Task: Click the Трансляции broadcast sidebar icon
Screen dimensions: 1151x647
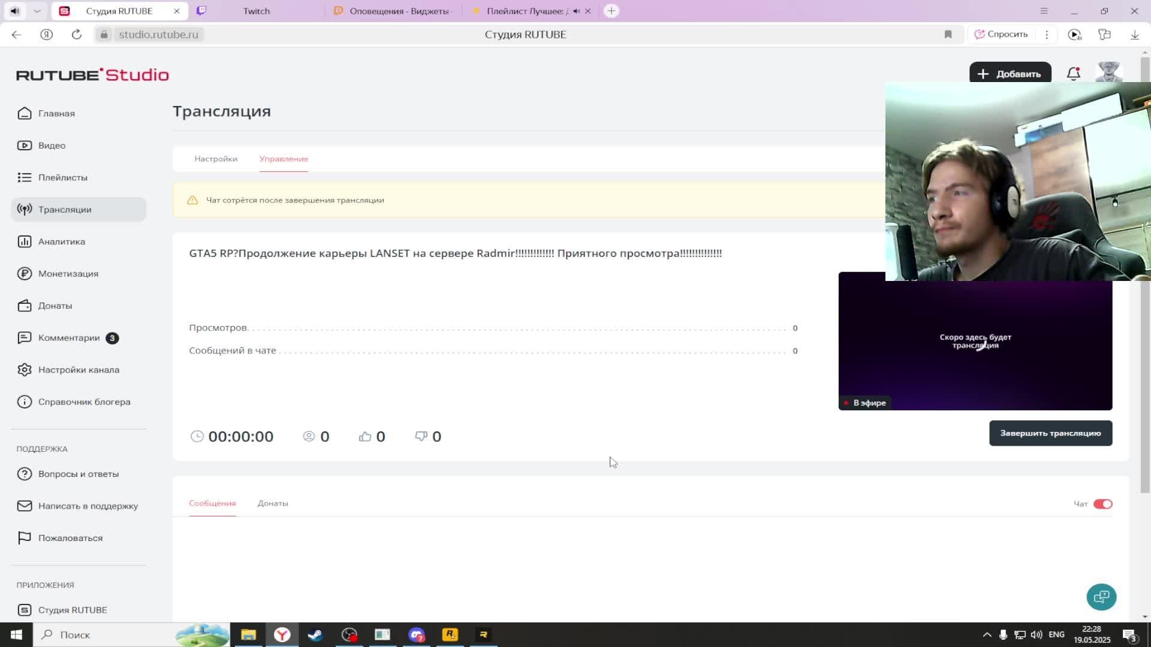Action: (x=25, y=210)
